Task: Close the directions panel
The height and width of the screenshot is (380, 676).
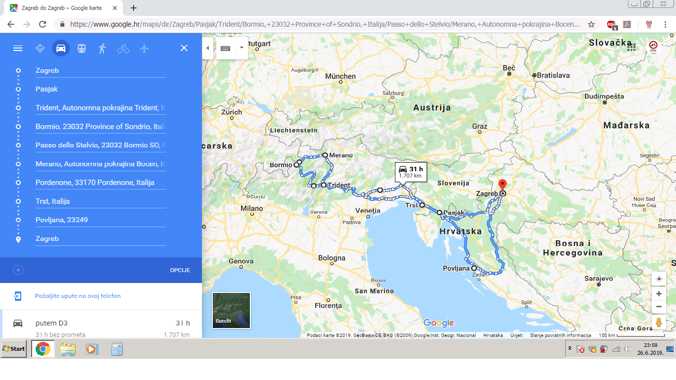Action: (x=184, y=48)
